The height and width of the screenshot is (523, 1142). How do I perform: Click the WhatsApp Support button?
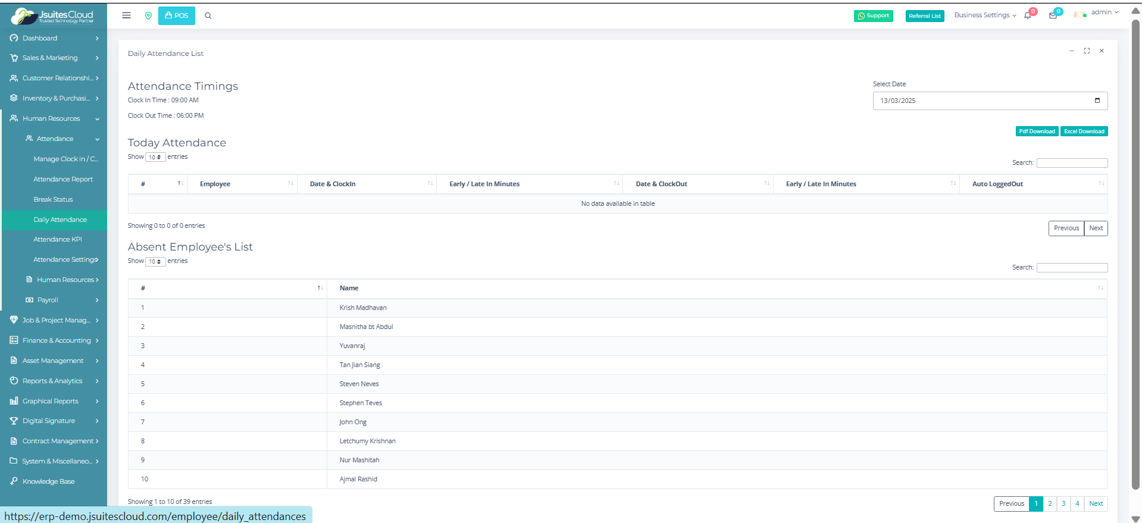873,16
